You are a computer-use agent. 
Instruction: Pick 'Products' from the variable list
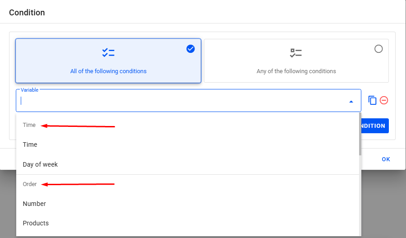[x=36, y=223]
